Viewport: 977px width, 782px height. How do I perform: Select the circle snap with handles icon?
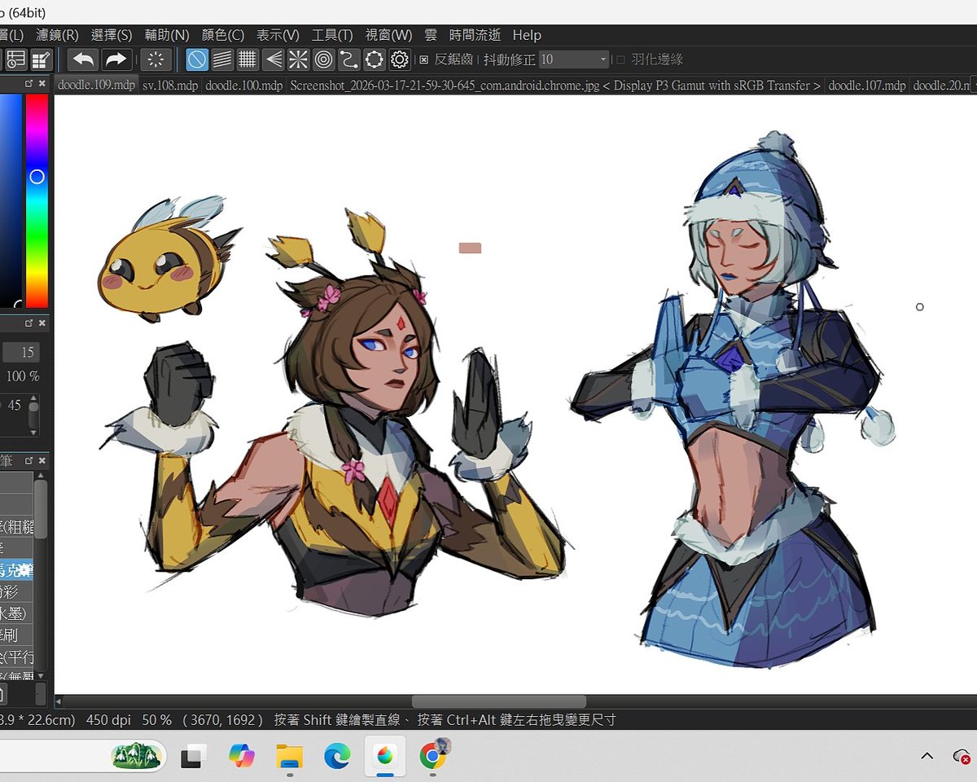pyautogui.click(x=374, y=59)
